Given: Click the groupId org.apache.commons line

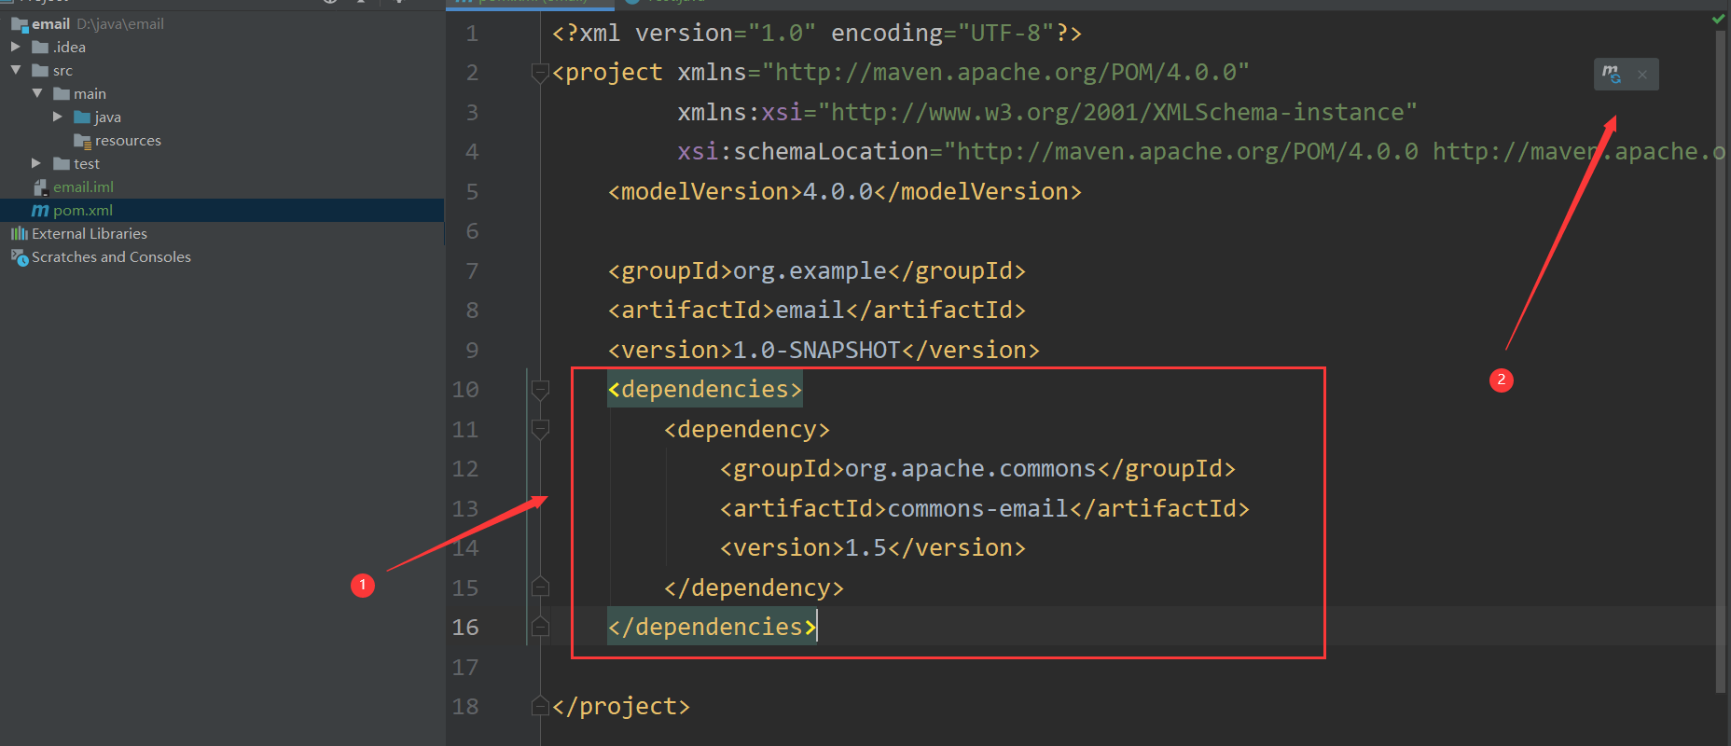Looking at the screenshot, I should [x=977, y=469].
